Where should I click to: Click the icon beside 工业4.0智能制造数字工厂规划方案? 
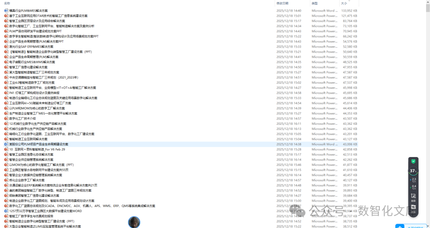pyautogui.click(x=6, y=83)
